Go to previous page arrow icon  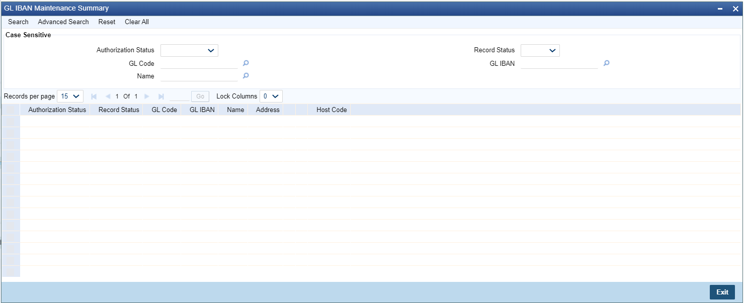pyautogui.click(x=108, y=96)
